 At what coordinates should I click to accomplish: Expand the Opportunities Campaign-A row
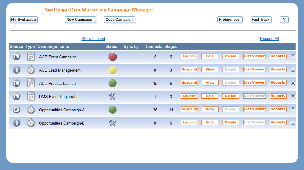pyautogui.click(x=293, y=109)
